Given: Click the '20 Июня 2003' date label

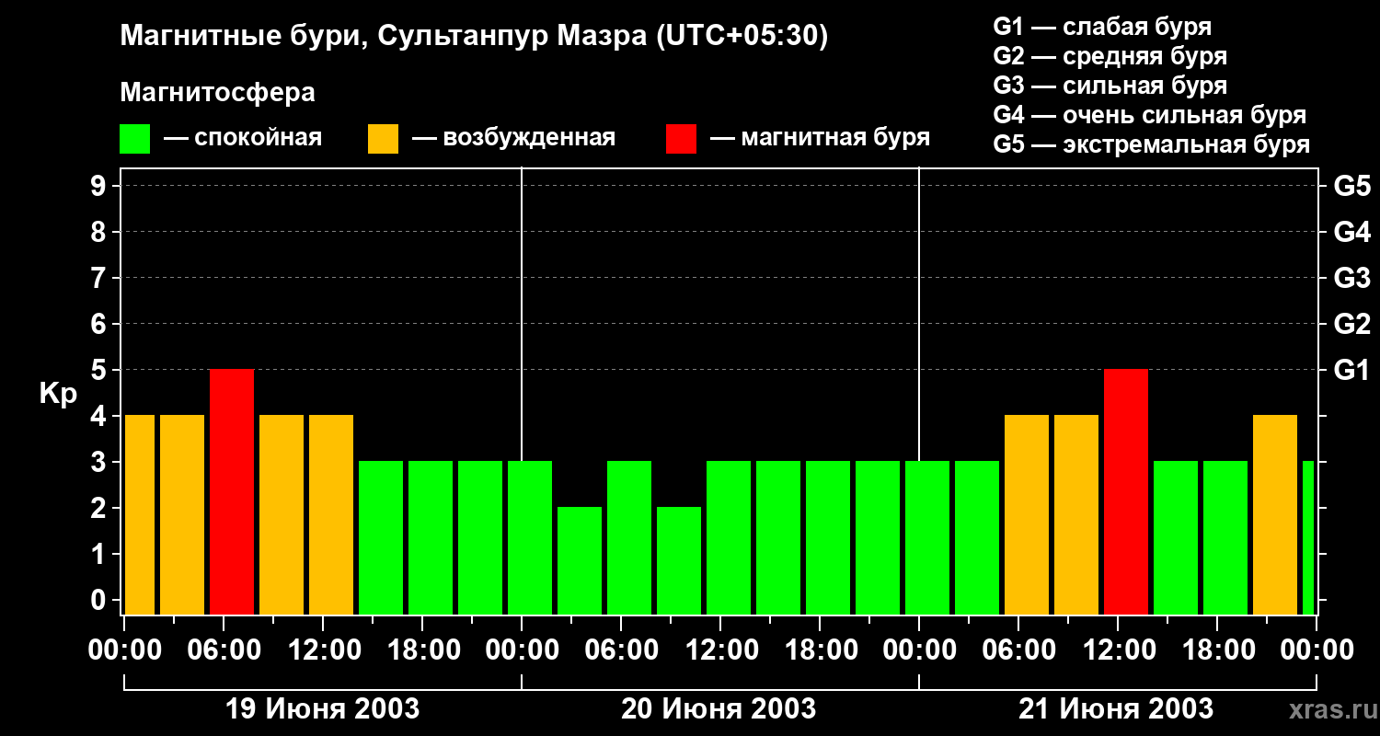Looking at the screenshot, I should click(719, 709).
